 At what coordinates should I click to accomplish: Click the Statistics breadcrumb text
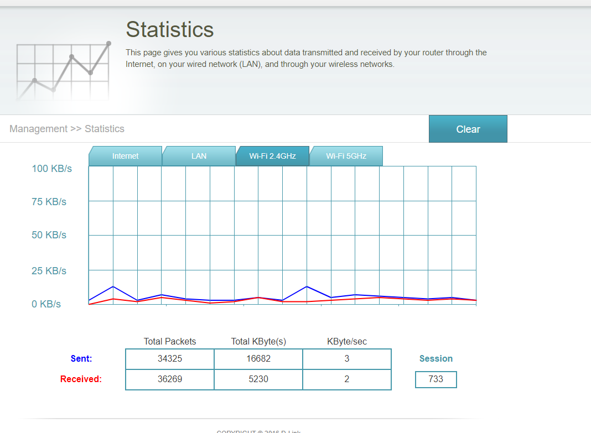105,129
